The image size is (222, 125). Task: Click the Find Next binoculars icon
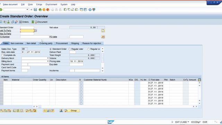click(x=60, y=10)
